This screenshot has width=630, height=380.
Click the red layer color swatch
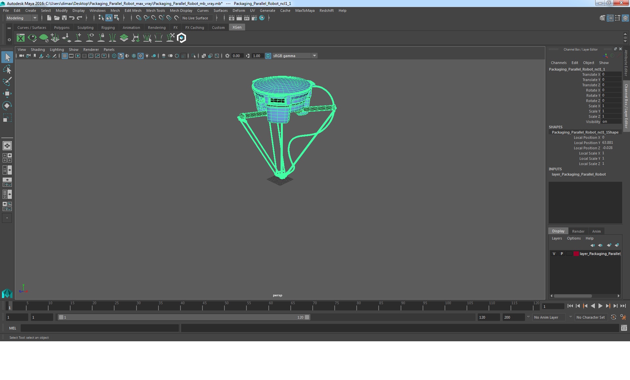tap(576, 254)
